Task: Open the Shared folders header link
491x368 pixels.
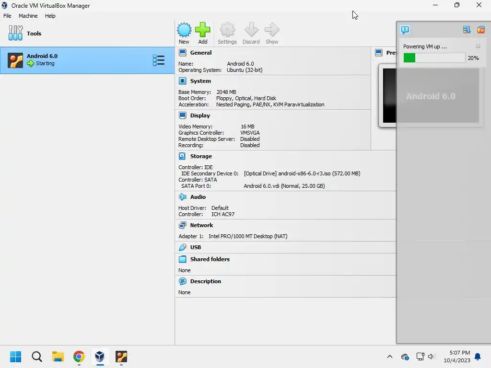Action: pyautogui.click(x=210, y=259)
